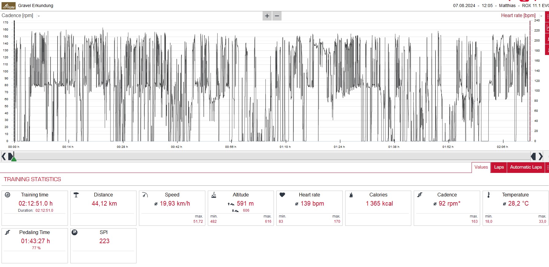Image resolution: width=549 pixels, height=267 pixels.
Task: Switch to the Laps tab
Action: click(x=499, y=167)
